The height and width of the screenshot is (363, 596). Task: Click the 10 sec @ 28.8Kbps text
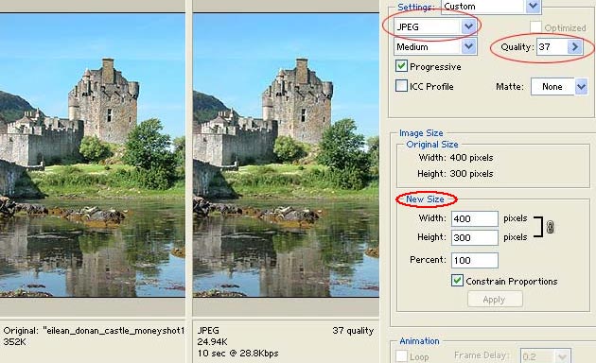tap(237, 354)
